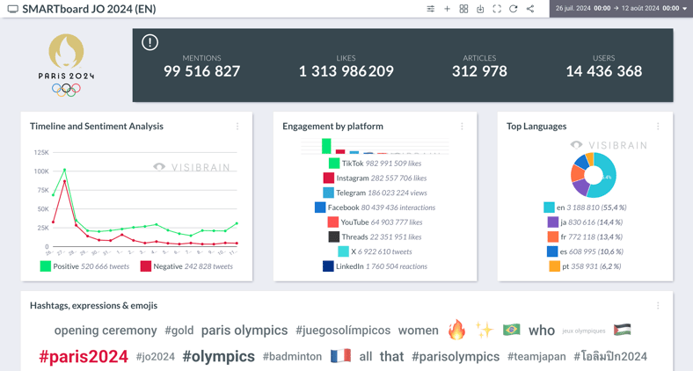693x371 pixels.
Task: Toggle the Negative tweets legend swatch
Action: pos(145,266)
